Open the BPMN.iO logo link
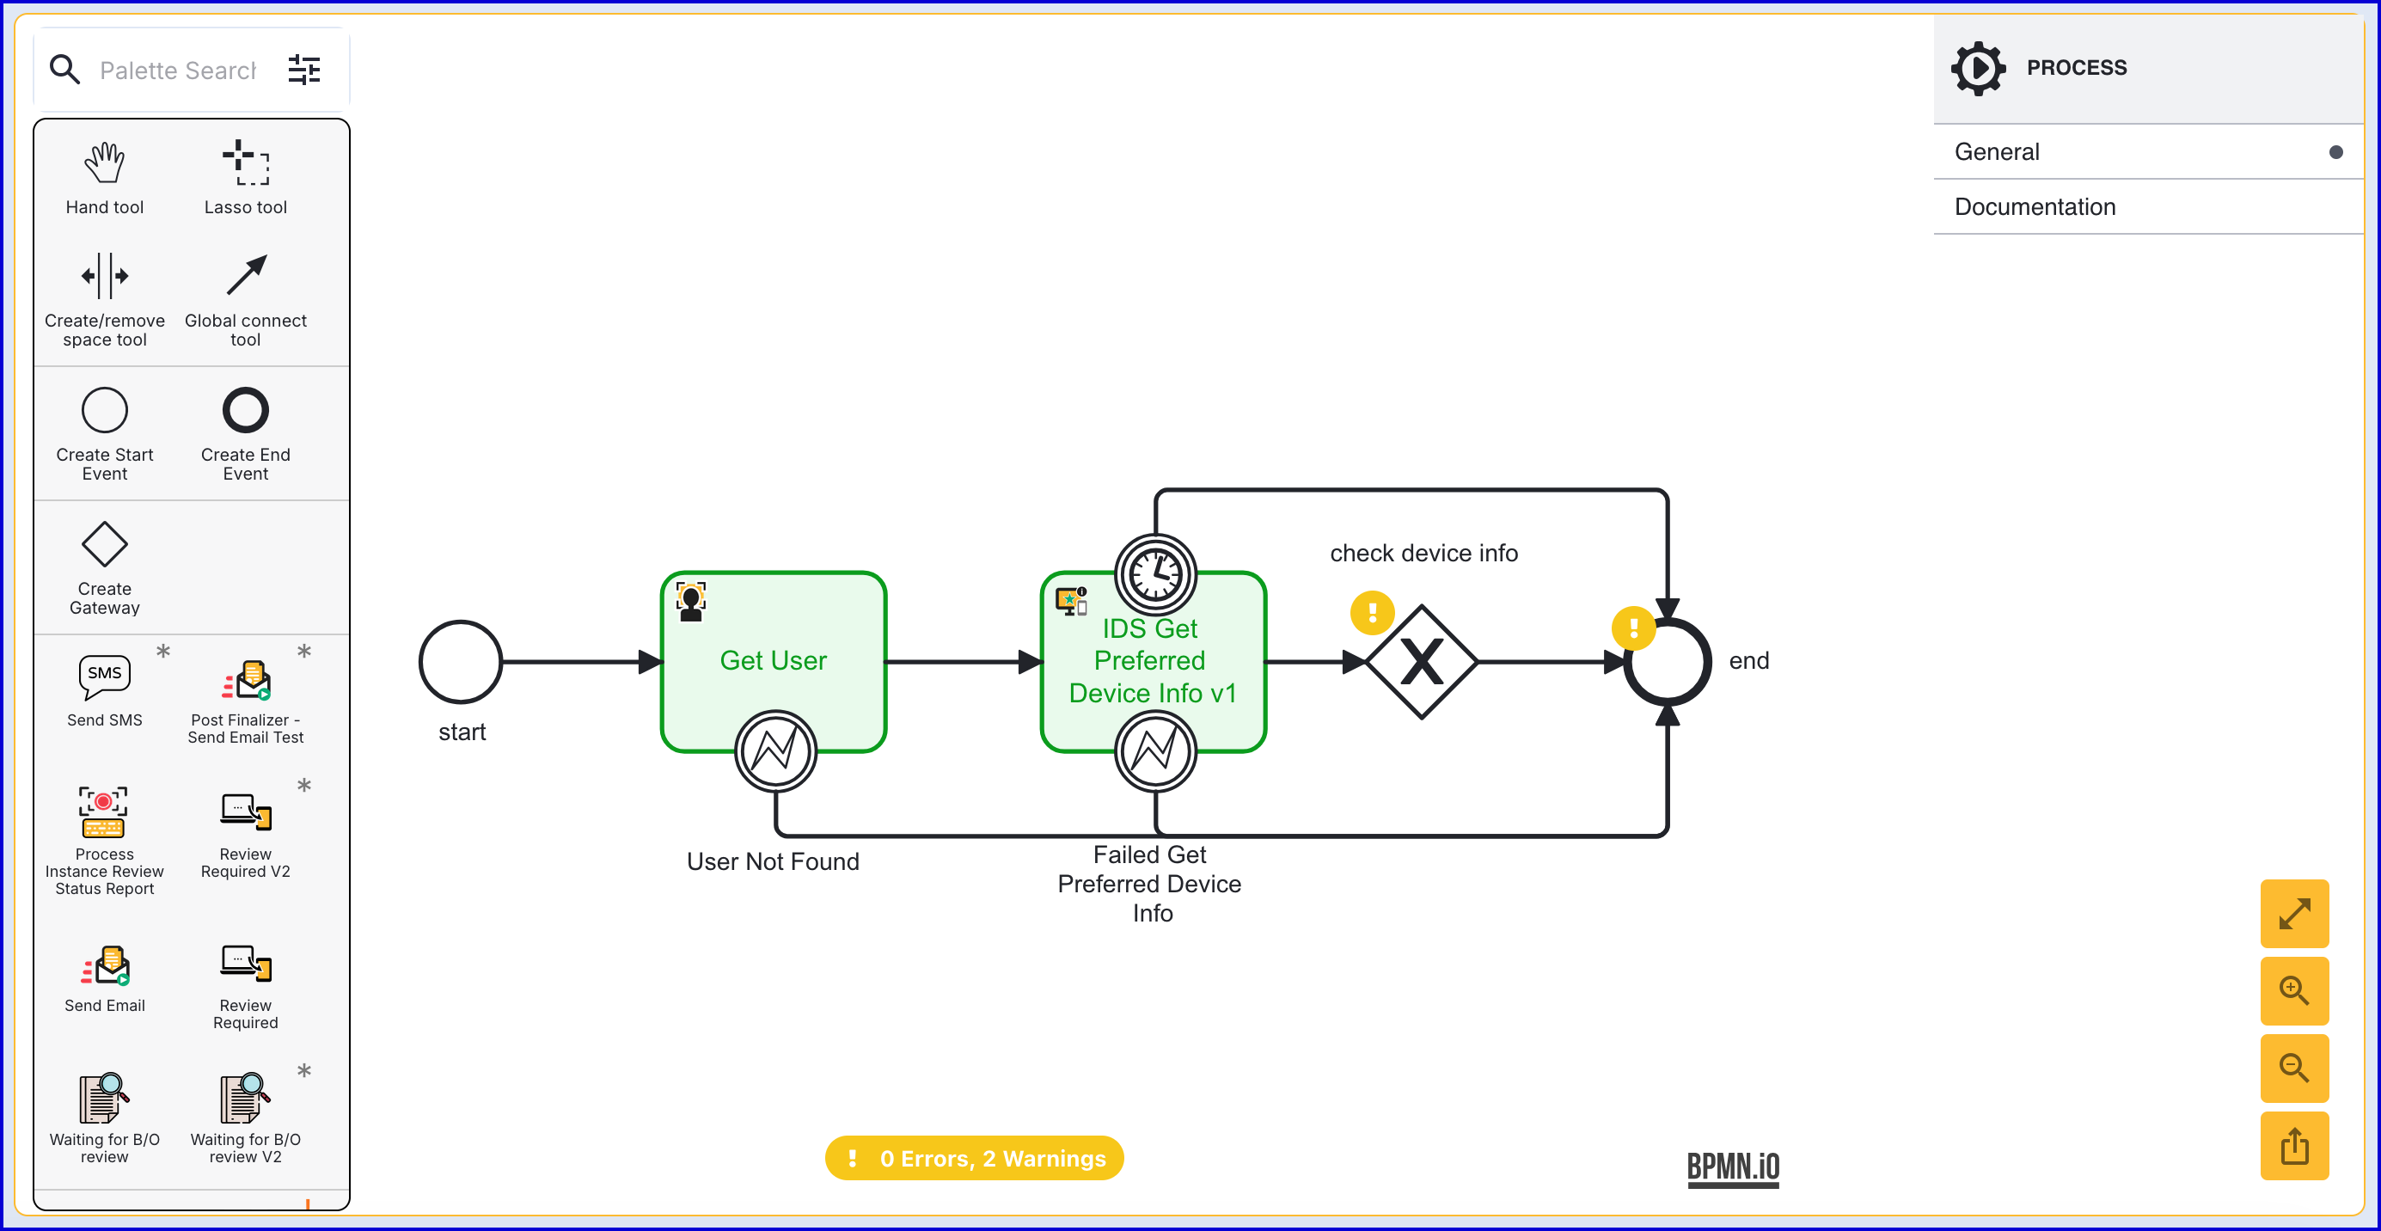Image resolution: width=2381 pixels, height=1231 pixels. click(x=1732, y=1167)
